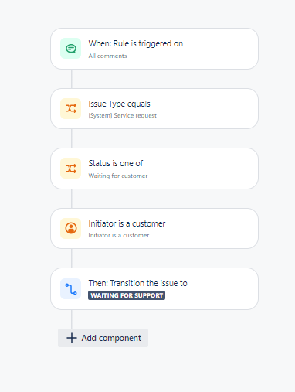Click the Add component button
Viewport: 295px width, 392px height.
pyautogui.click(x=103, y=338)
